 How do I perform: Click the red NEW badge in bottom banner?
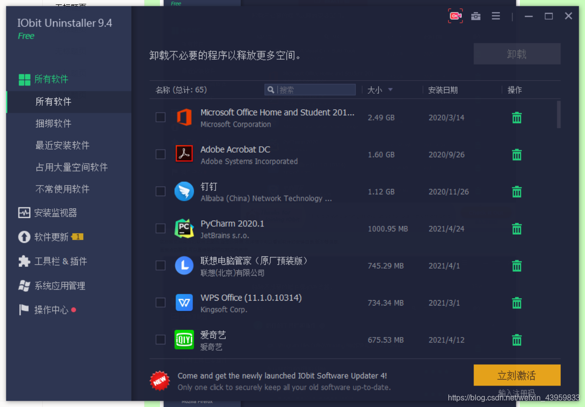point(160,381)
